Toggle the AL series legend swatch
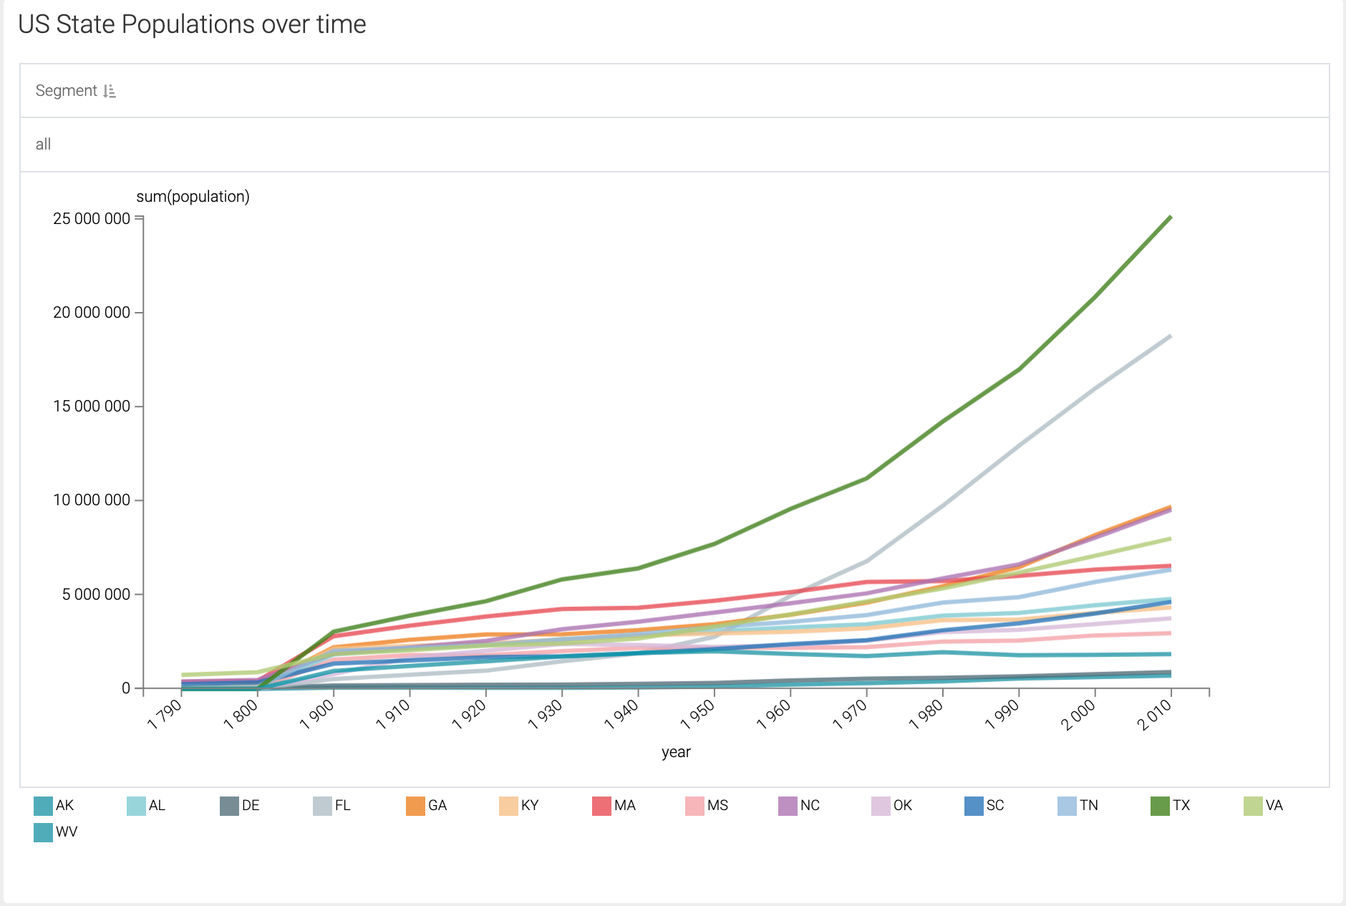The width and height of the screenshot is (1346, 906). (x=136, y=806)
